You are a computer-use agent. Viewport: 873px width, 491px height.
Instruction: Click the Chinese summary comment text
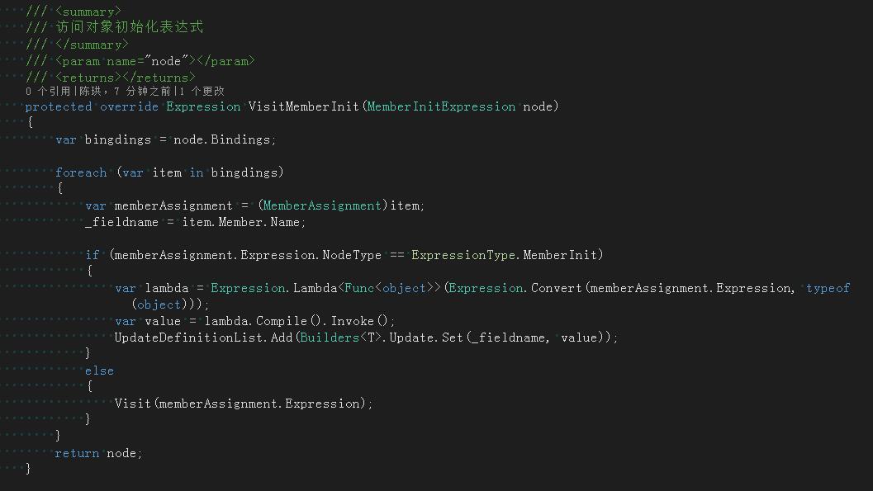pyautogui.click(x=129, y=27)
